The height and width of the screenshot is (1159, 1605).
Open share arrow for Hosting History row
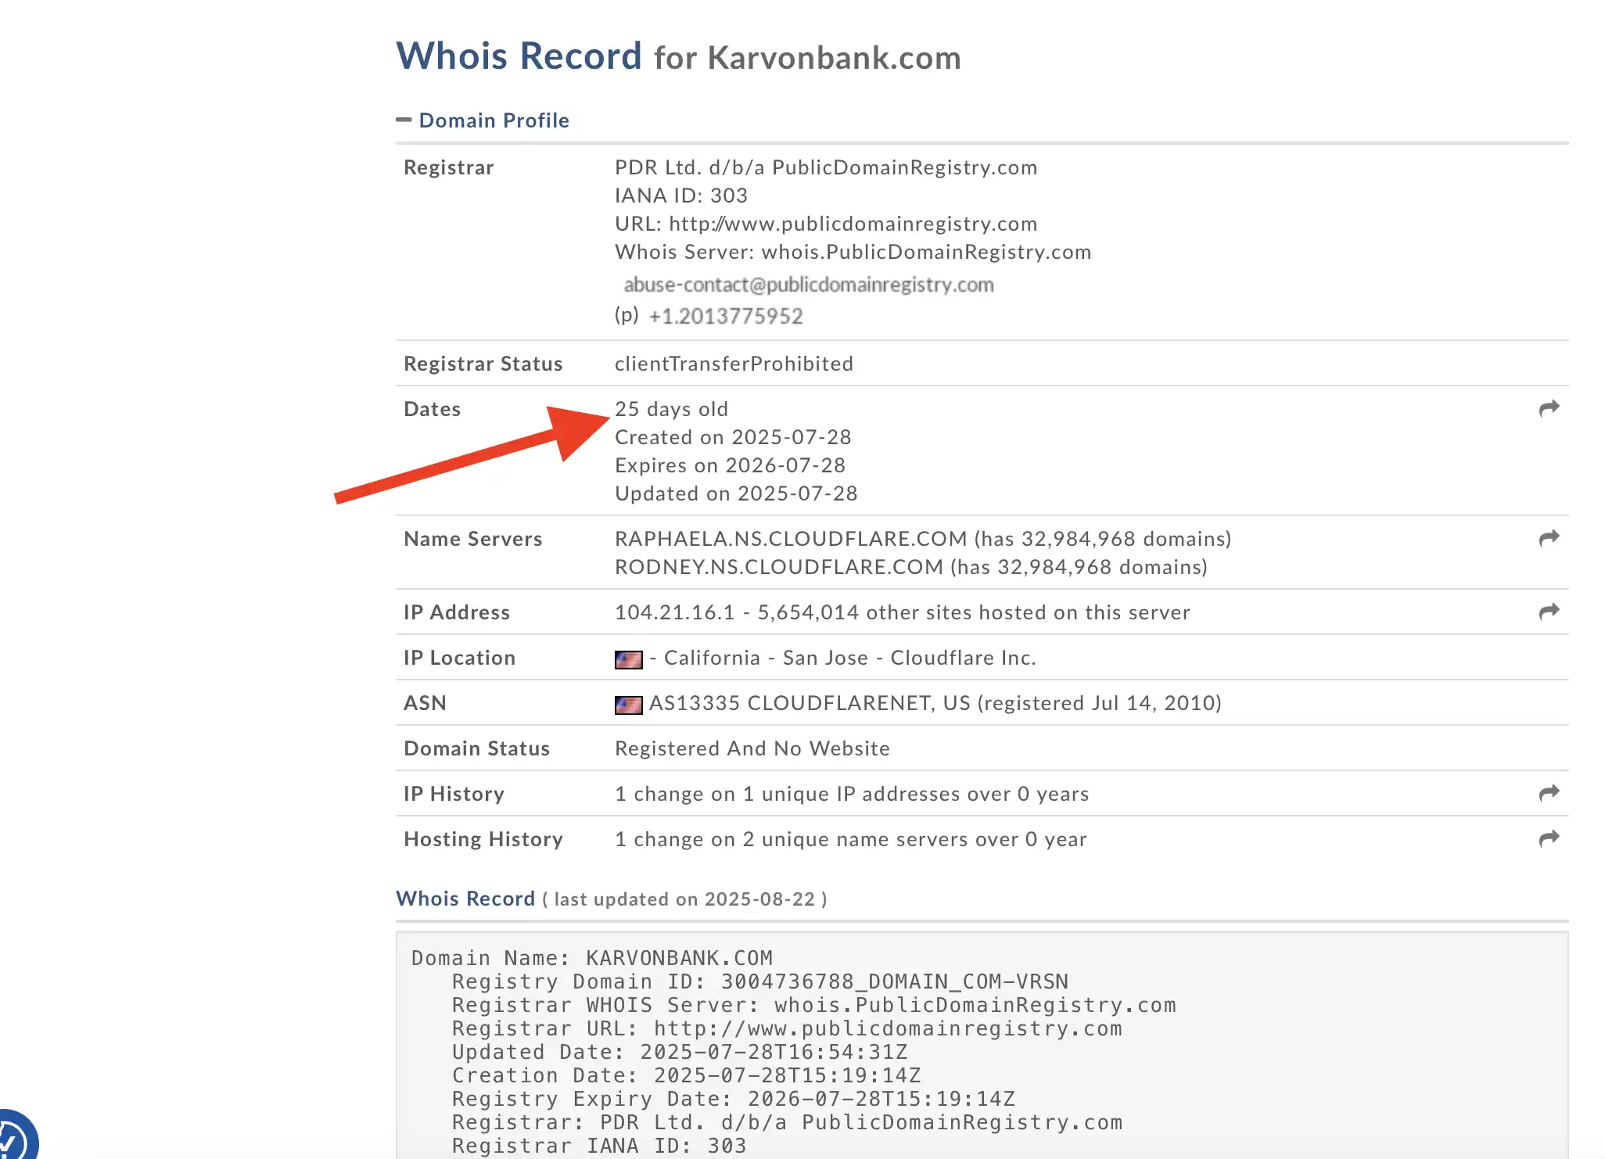pos(1549,838)
